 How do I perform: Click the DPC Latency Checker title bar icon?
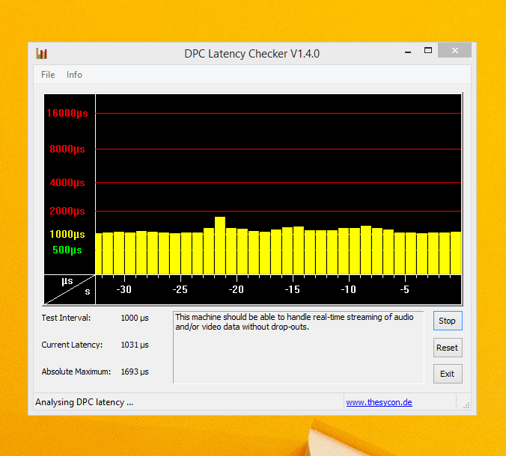click(x=42, y=53)
